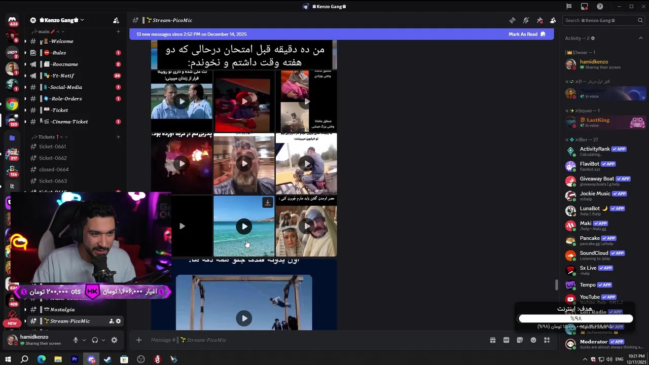649x365 pixels.
Task: Show hidden icons in system tray
Action: click(585, 359)
